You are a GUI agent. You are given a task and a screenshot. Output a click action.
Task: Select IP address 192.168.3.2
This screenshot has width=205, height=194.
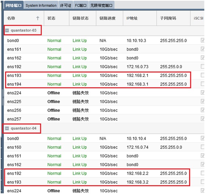point(137,182)
